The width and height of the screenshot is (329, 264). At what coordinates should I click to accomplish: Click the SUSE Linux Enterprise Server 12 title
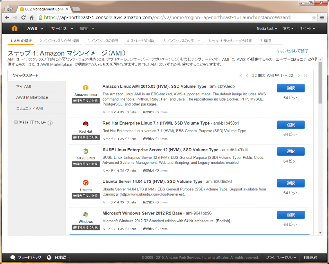(161, 150)
